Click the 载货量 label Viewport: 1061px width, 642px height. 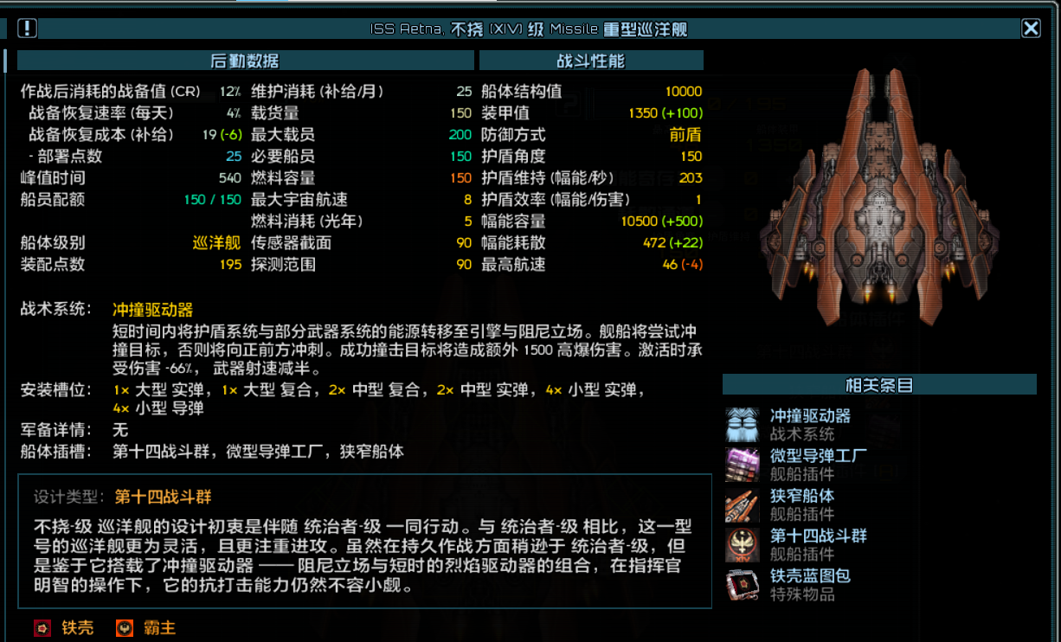[275, 113]
